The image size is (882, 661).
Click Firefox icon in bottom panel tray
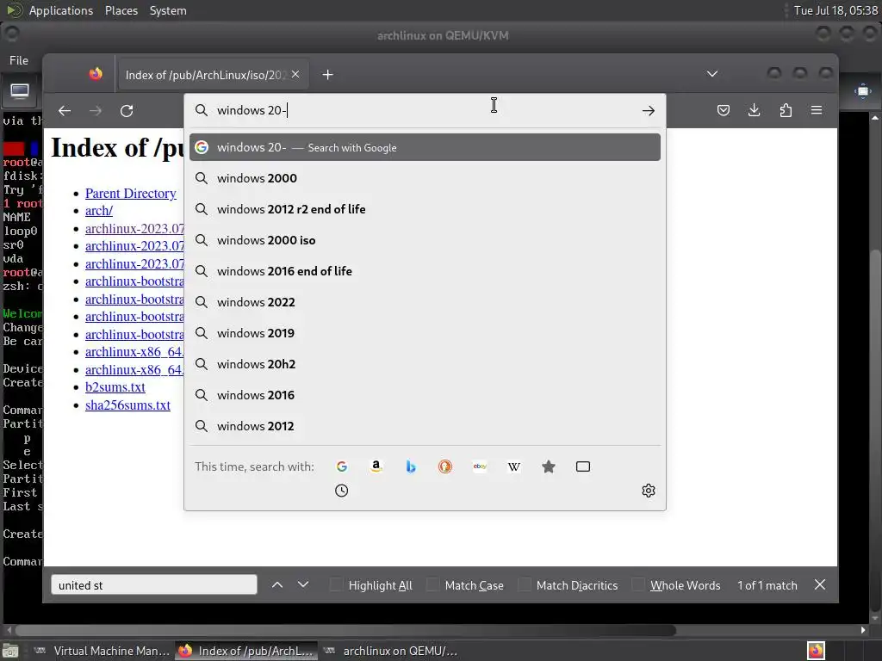click(817, 651)
